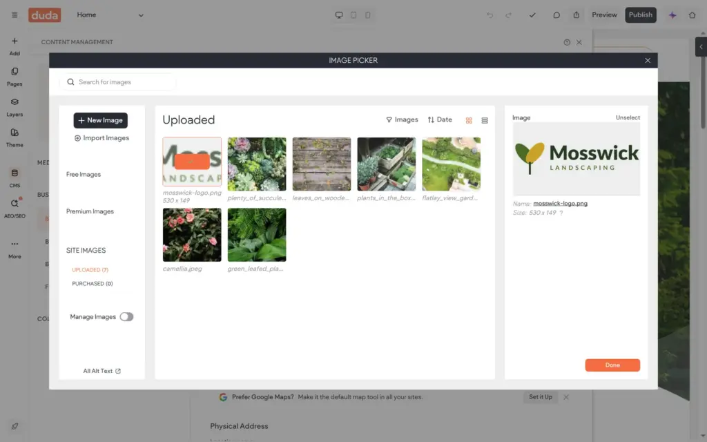This screenshot has width=707, height=442.
Task: Close the Image Picker dialog
Action: coord(648,61)
